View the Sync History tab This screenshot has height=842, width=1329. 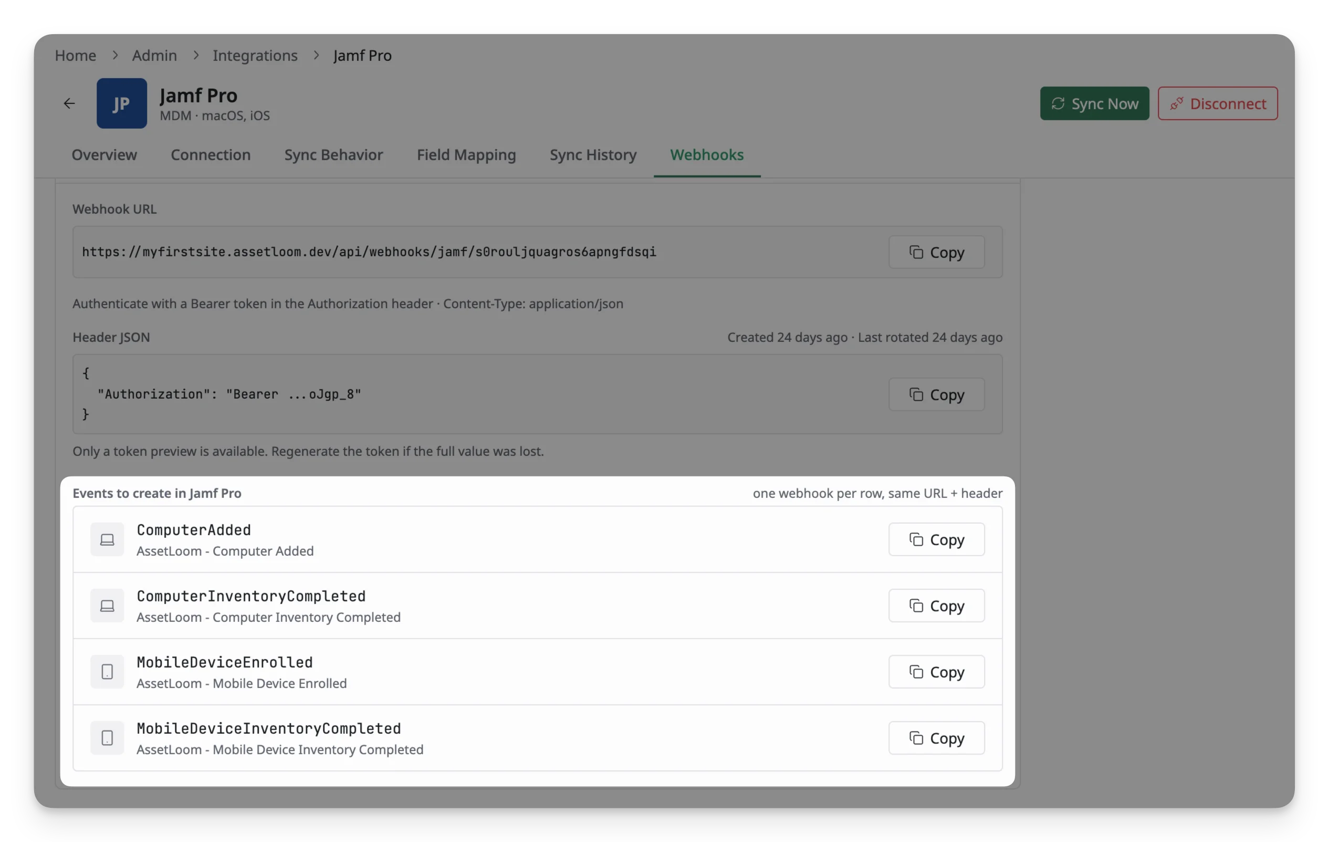(x=593, y=154)
